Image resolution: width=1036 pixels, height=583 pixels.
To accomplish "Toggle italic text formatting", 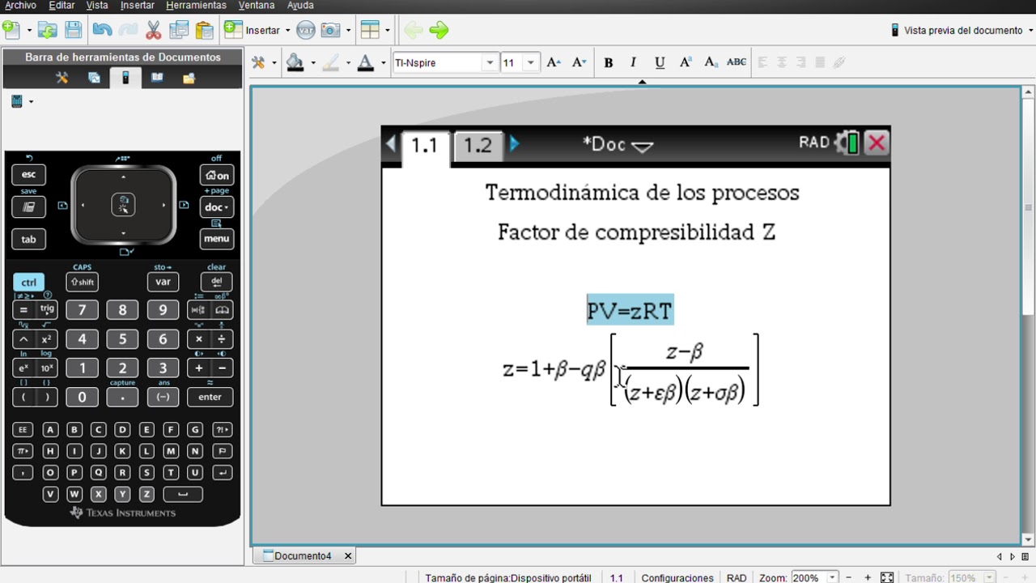I will [633, 62].
